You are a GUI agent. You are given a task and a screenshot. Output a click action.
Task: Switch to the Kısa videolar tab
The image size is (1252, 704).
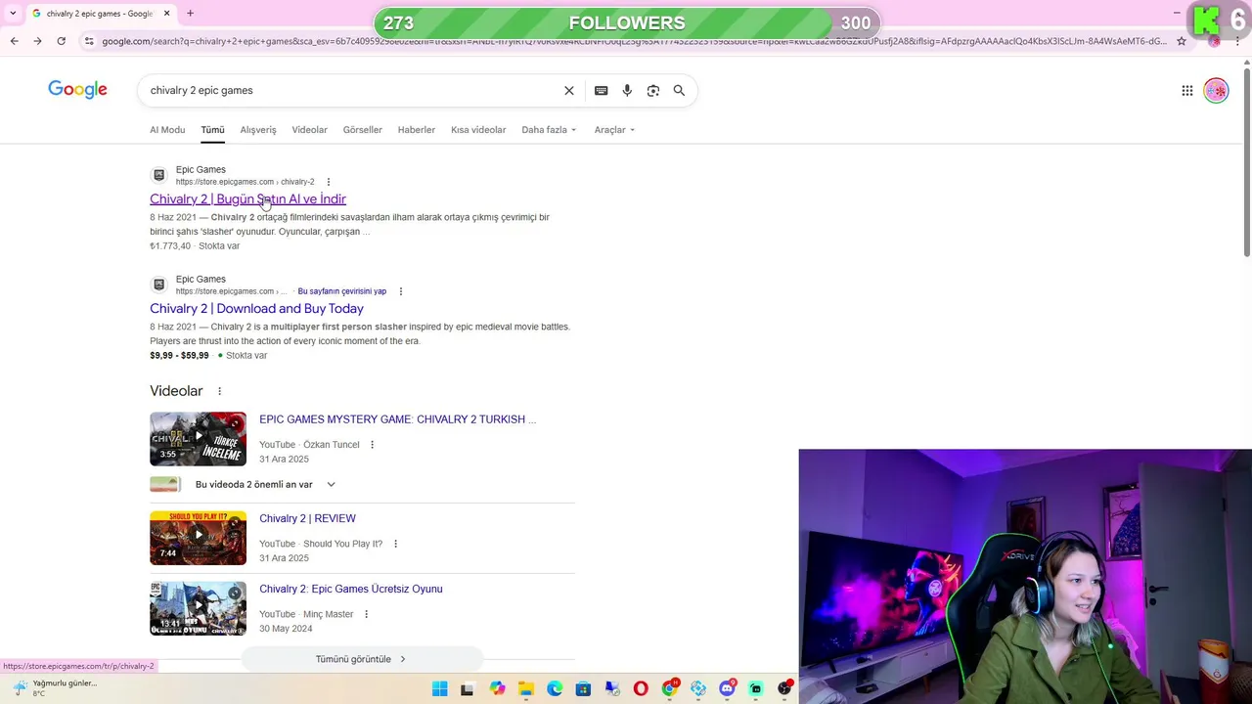coord(478,130)
